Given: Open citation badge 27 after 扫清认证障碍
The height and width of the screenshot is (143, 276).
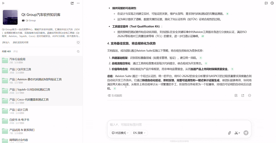Looking at the screenshot, I should (x=203, y=36).
